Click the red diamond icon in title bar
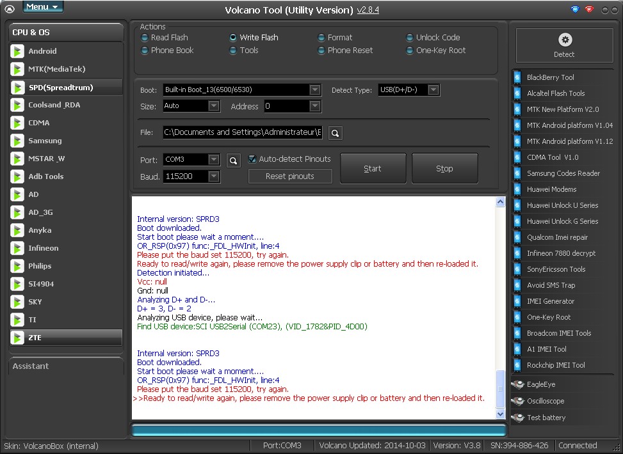623x454 pixels. [x=589, y=9]
